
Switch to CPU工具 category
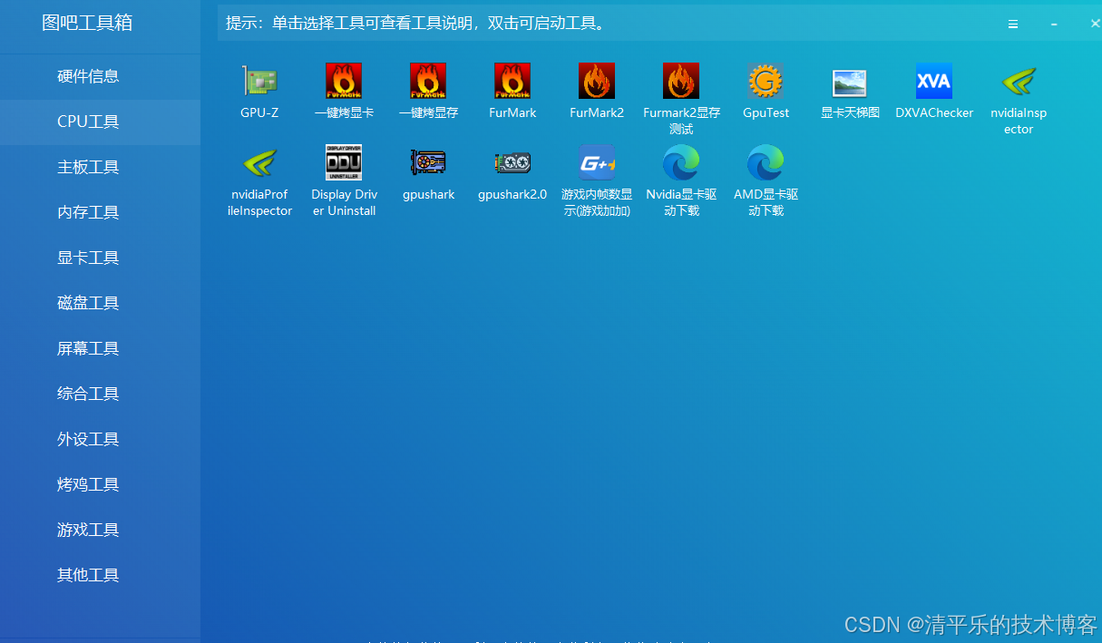point(100,122)
